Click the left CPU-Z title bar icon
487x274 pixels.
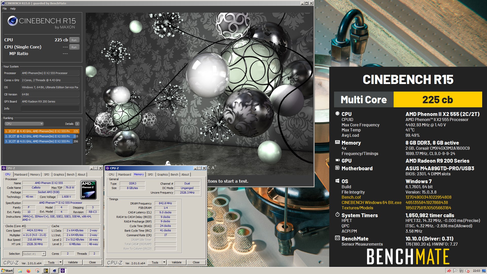click(4, 168)
